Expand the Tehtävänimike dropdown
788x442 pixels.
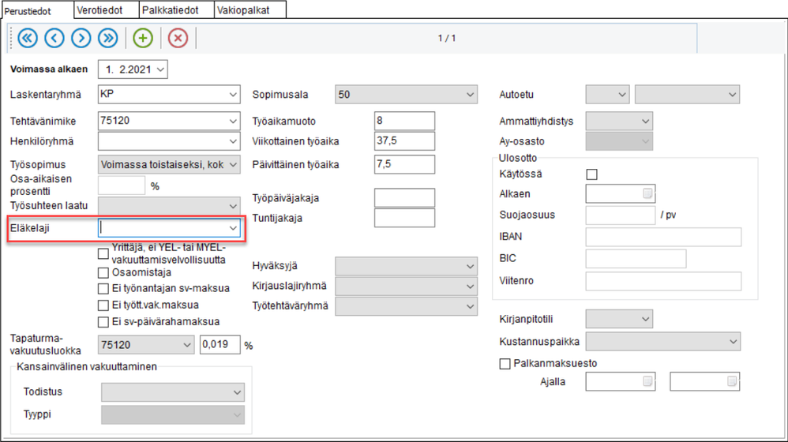[233, 121]
